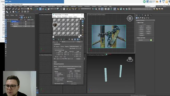
Task: Select Pyramidal filtering radio button
Action: pyautogui.click(x=56, y=73)
